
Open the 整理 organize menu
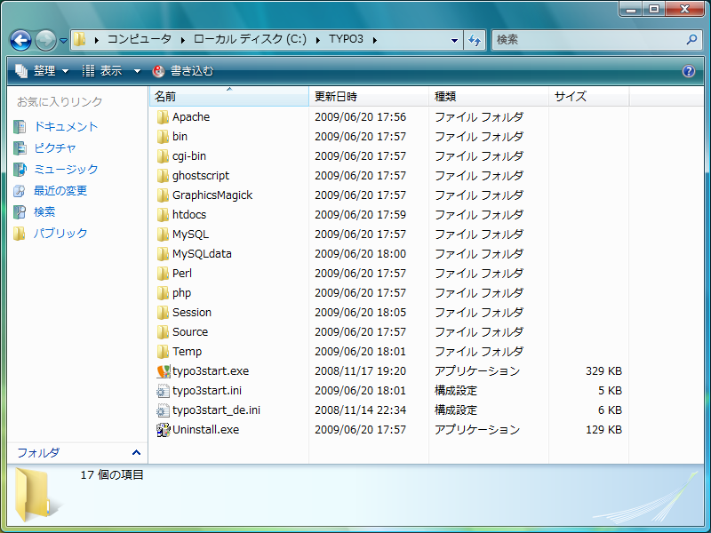click(42, 71)
